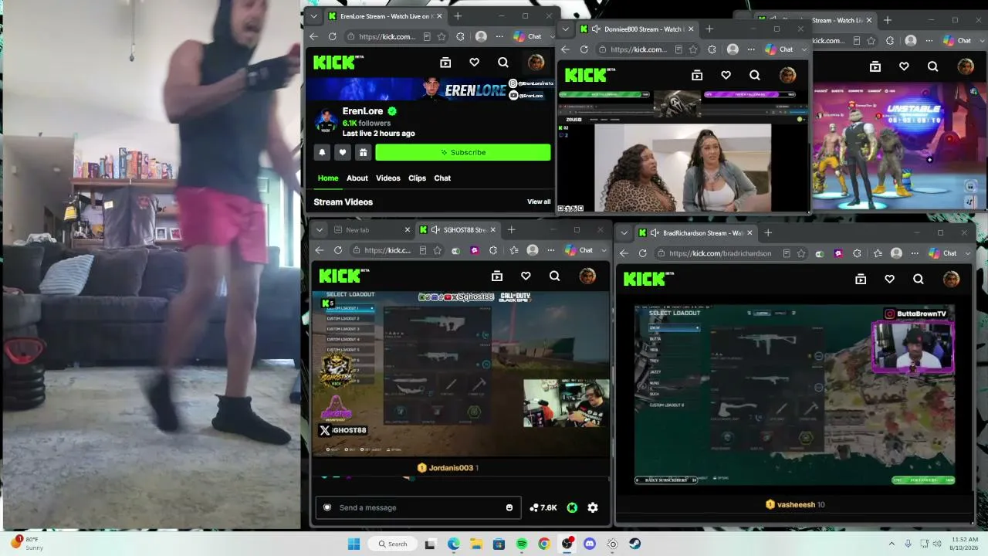Open the emote picker in SGHOST88 chat
The height and width of the screenshot is (556, 988).
[x=509, y=507]
